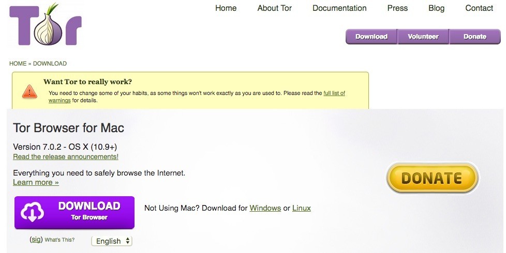Download Tor Browser with the big purple button
Image resolution: width=506 pixels, height=253 pixels.
point(75,212)
